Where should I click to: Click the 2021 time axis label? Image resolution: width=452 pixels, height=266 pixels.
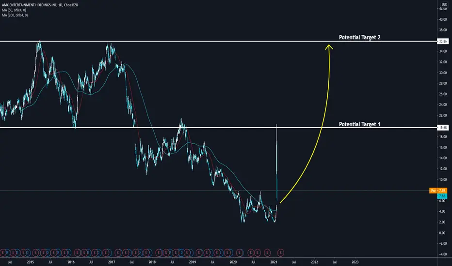[x=274, y=262]
